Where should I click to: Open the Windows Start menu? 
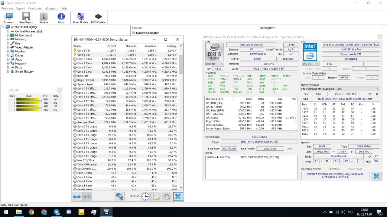[x=6, y=212]
